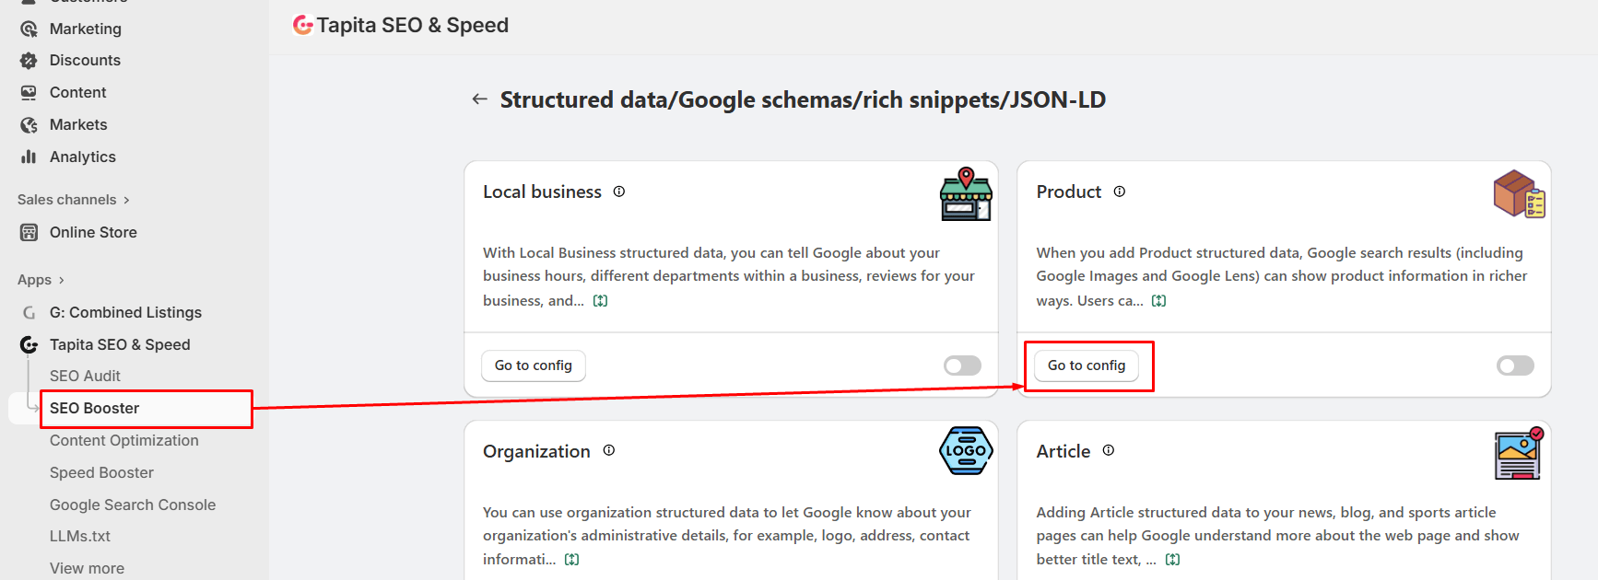Screen dimensions: 1598x580
Task: Click Go to config for Local business
Action: pos(534,365)
